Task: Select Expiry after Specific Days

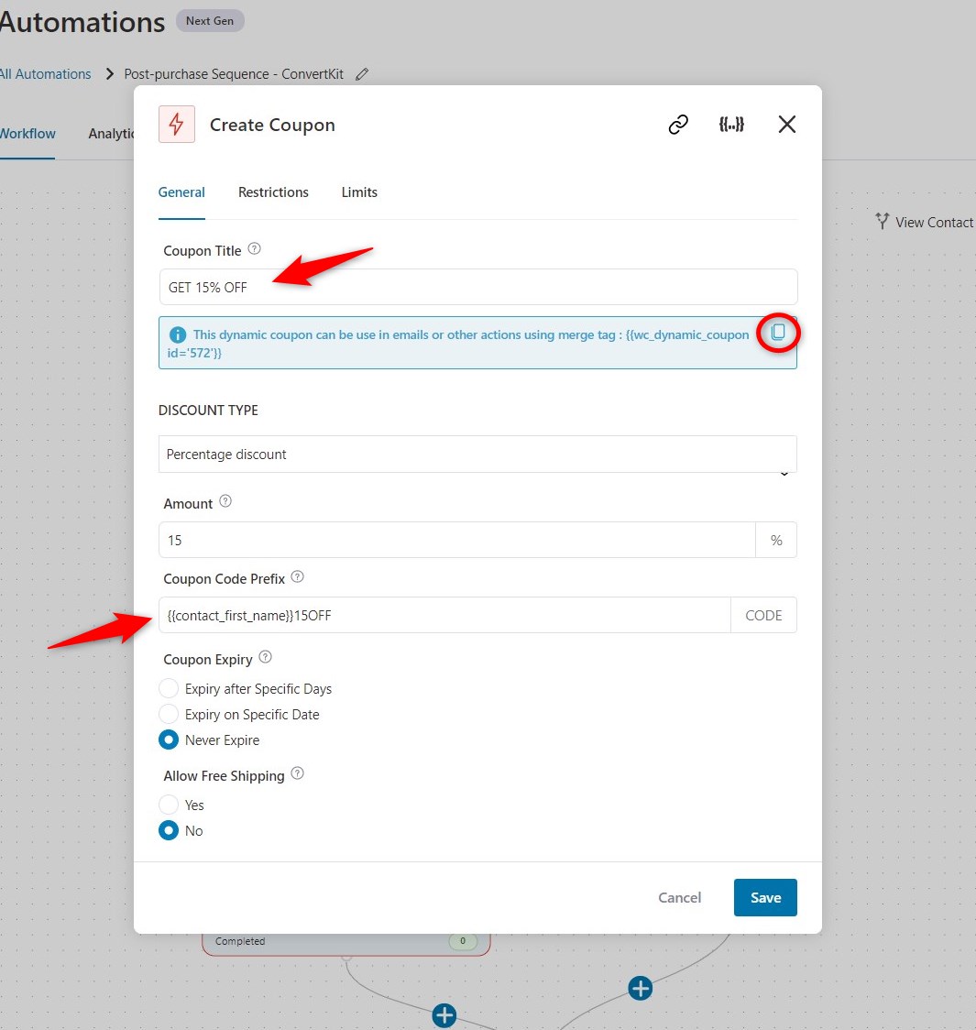Action: [x=169, y=688]
